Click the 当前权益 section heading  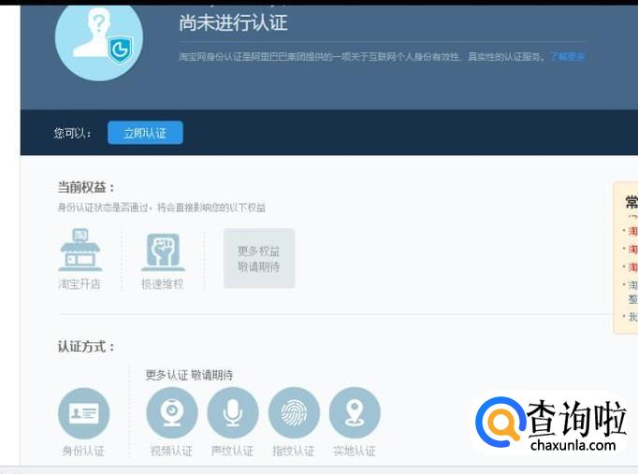click(x=86, y=187)
